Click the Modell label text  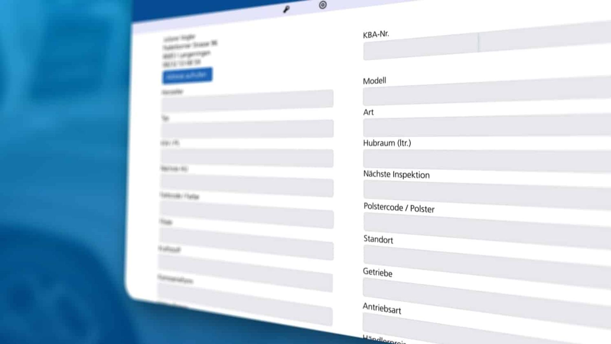coord(375,81)
